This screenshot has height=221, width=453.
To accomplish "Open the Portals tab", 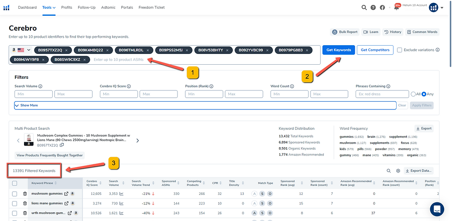I will pos(127,7).
